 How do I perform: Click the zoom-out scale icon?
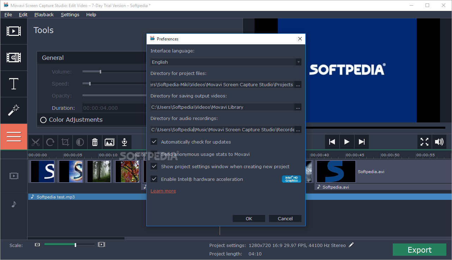37,245
